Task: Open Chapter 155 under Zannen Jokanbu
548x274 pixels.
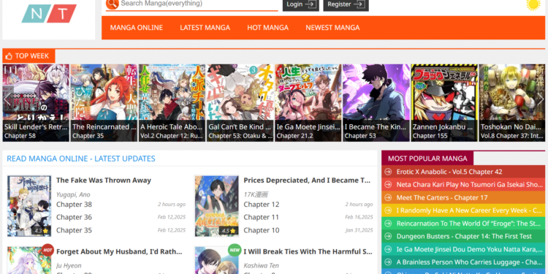Action: 430,136
